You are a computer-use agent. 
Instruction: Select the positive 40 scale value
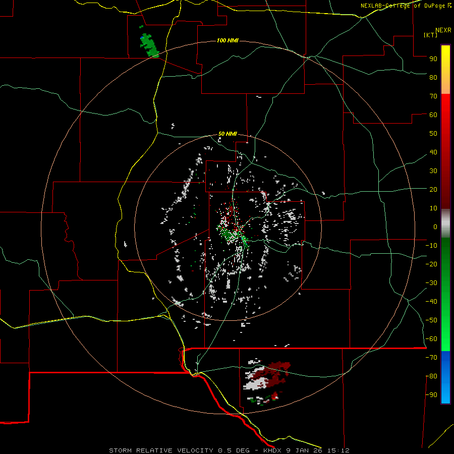coord(433,152)
